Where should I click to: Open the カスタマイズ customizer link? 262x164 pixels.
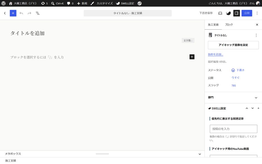(x=101, y=3)
